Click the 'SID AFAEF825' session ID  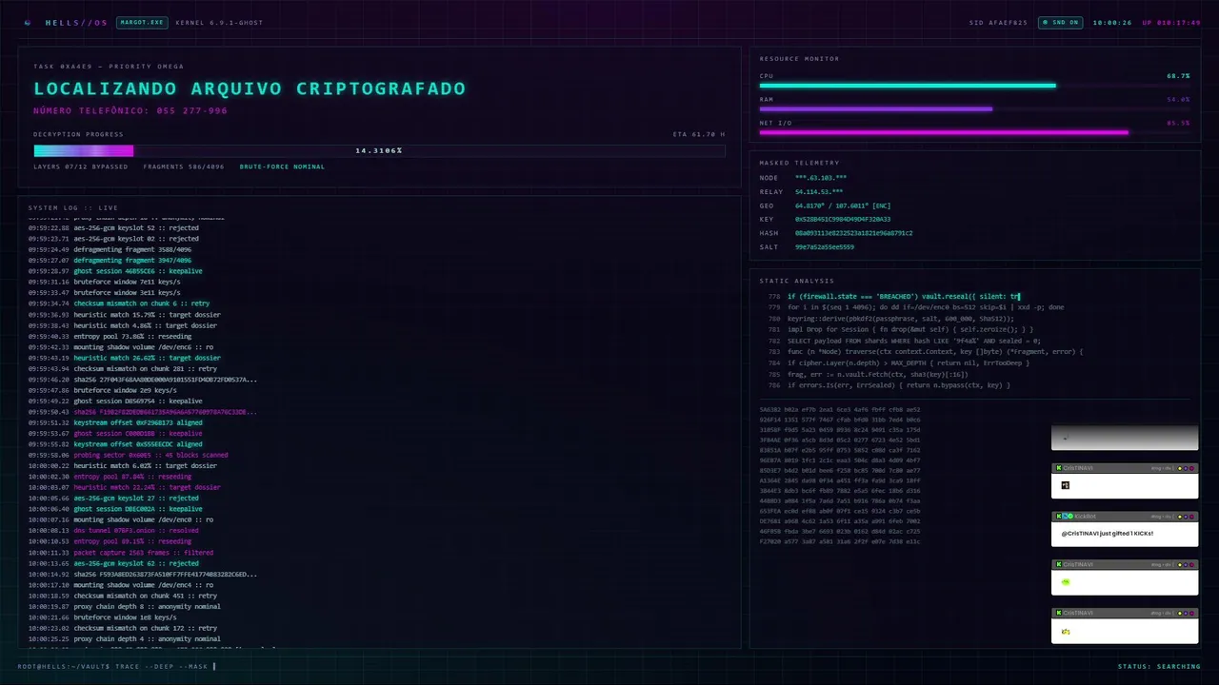998,22
